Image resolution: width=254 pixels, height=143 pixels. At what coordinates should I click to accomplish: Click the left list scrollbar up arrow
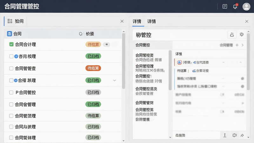click(124, 31)
